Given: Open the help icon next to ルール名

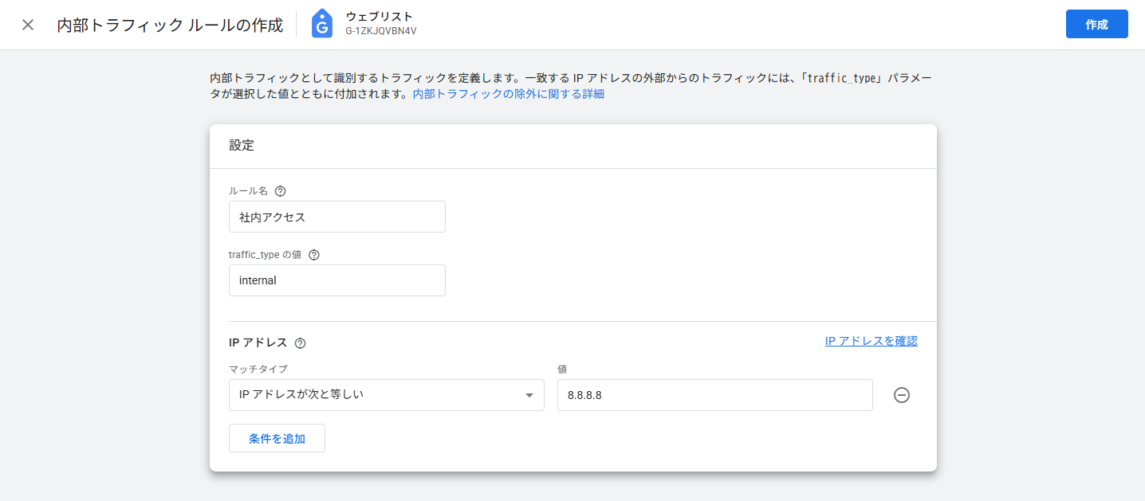Looking at the screenshot, I should (280, 191).
